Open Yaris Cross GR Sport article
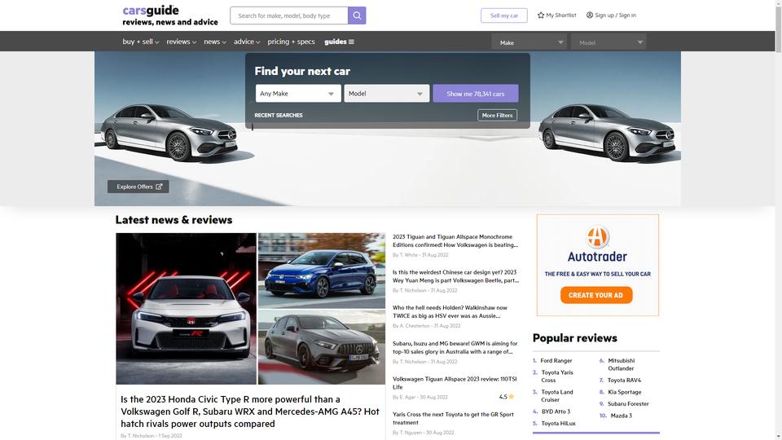782x440 pixels. 453,418
